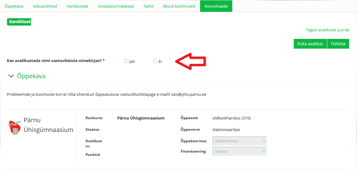Collapse the Õppekava section with its chevron

coord(11,76)
